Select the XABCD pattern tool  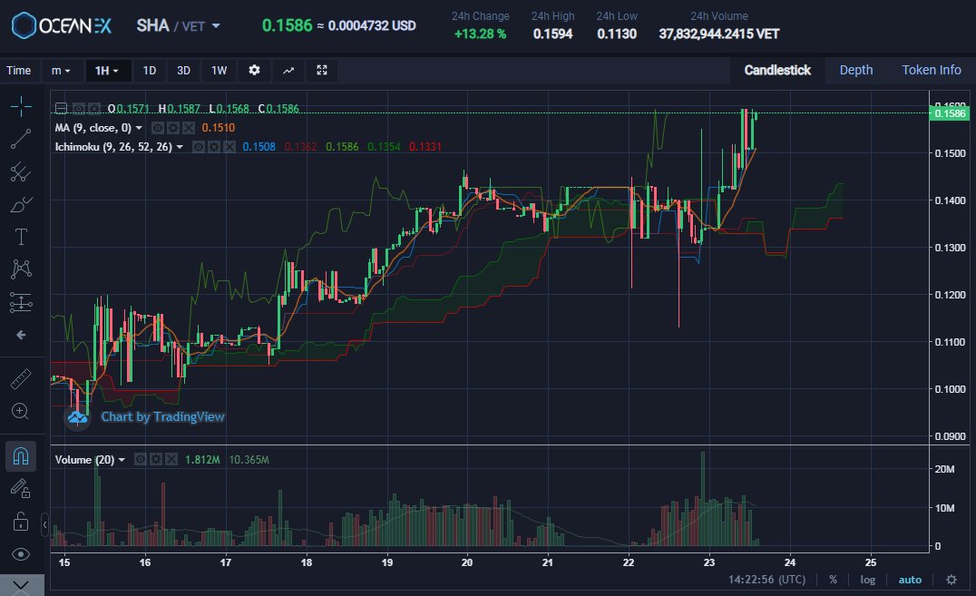point(20,269)
